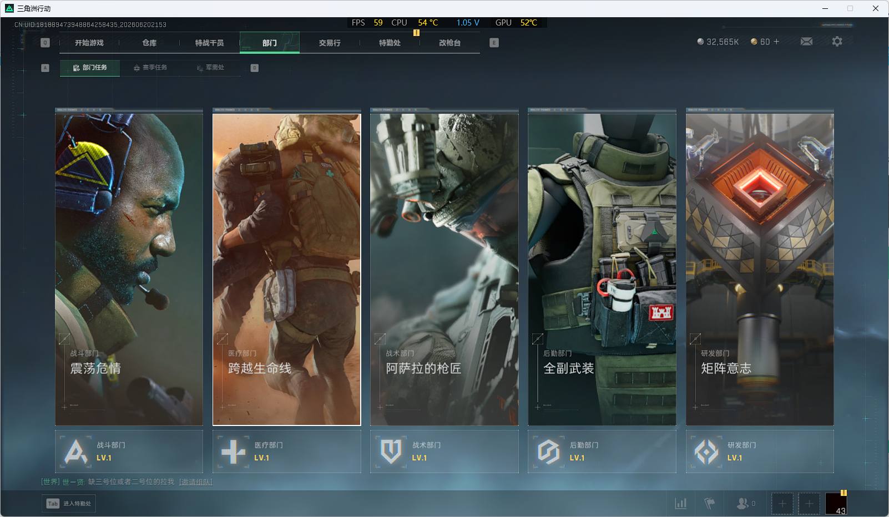Click the [世界] chat channel label
Viewport: 889px width, 517px height.
[50, 481]
